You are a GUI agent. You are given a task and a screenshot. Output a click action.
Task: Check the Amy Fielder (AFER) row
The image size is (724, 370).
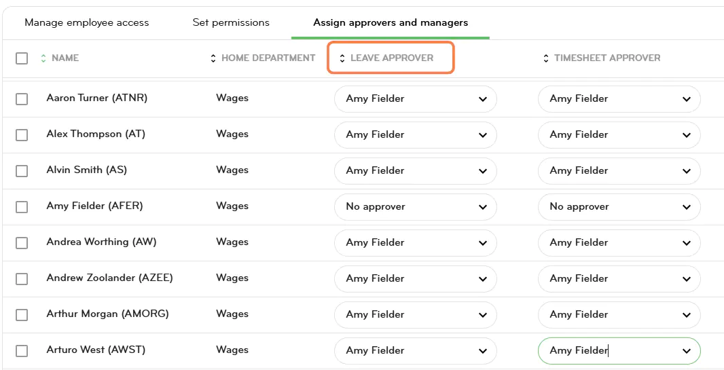coord(22,207)
